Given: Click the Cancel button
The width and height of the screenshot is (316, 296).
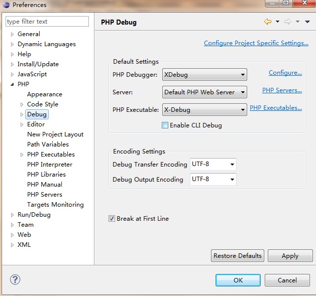Looking at the screenshot, I should click(x=287, y=280).
